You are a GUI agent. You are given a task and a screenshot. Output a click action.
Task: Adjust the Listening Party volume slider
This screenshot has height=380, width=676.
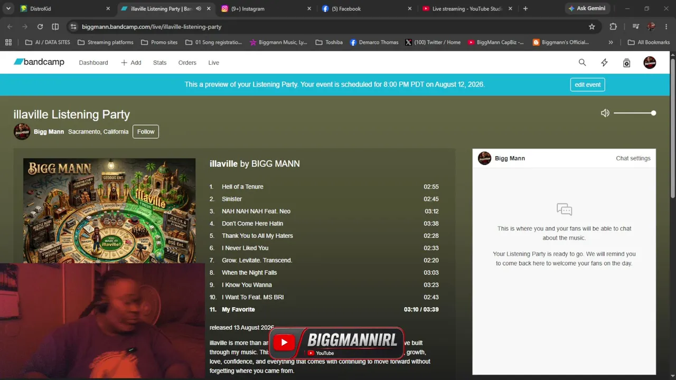click(x=635, y=113)
